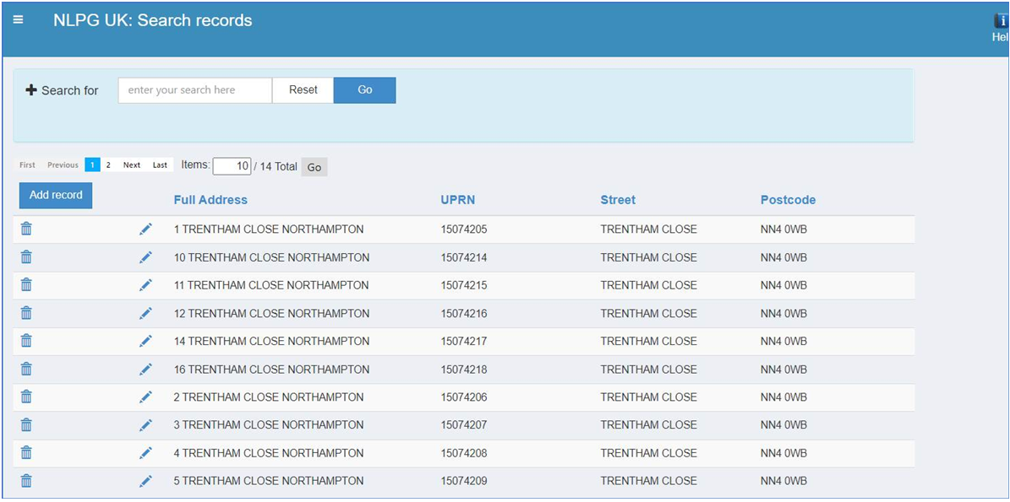Click the Add record button
Screen dimensions: 1010x502
coord(56,196)
